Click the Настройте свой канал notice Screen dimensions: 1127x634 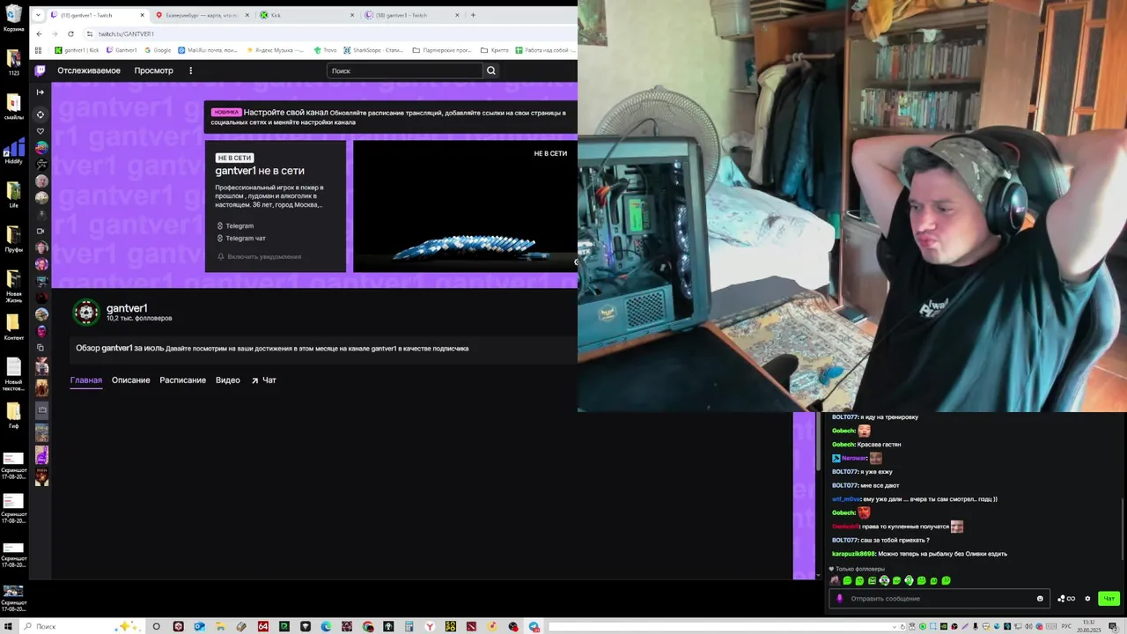[x=391, y=117]
